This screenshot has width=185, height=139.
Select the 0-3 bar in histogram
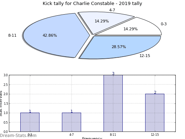[30, 122]
